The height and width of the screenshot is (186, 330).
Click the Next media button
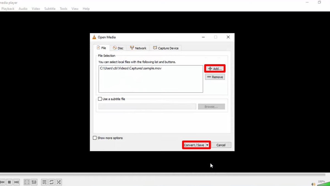click(16, 182)
